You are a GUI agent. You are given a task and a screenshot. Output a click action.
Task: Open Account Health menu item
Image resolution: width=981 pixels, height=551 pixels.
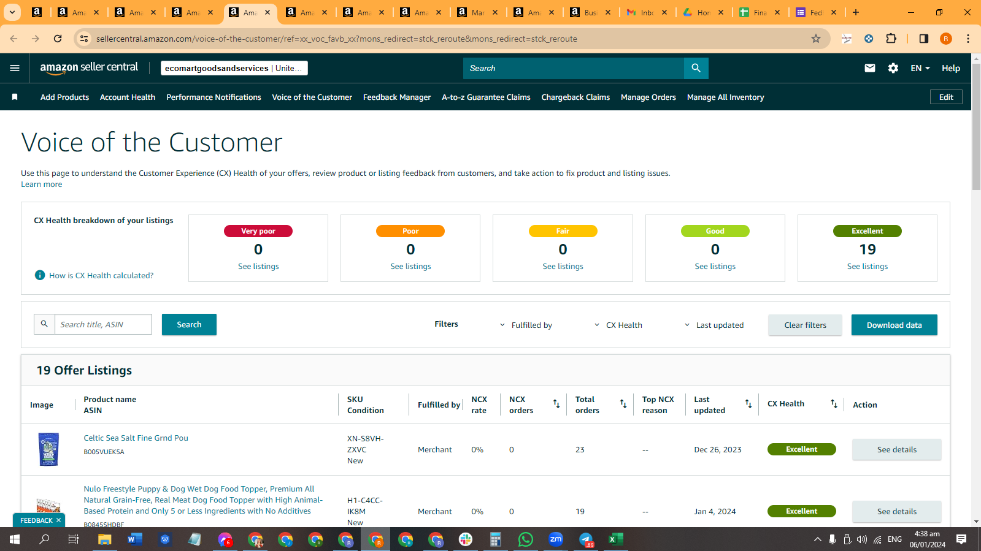click(x=128, y=97)
